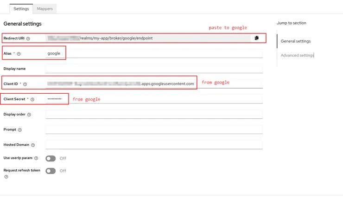This screenshot has width=343, height=199.
Task: Enable the Use userIp param switch
Action: [51, 158]
